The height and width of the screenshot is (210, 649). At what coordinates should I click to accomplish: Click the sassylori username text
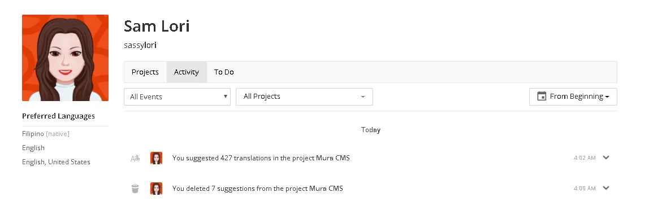pyautogui.click(x=140, y=45)
